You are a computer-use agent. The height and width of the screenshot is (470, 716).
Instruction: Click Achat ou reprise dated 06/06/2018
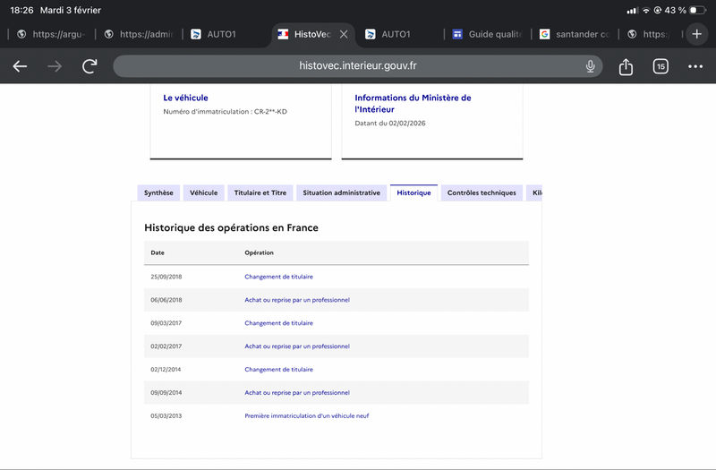(x=296, y=300)
